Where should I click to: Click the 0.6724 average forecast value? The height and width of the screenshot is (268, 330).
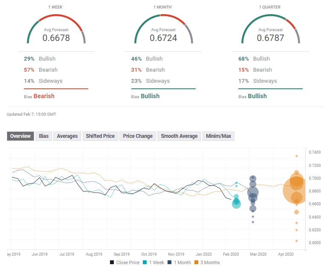click(x=163, y=38)
